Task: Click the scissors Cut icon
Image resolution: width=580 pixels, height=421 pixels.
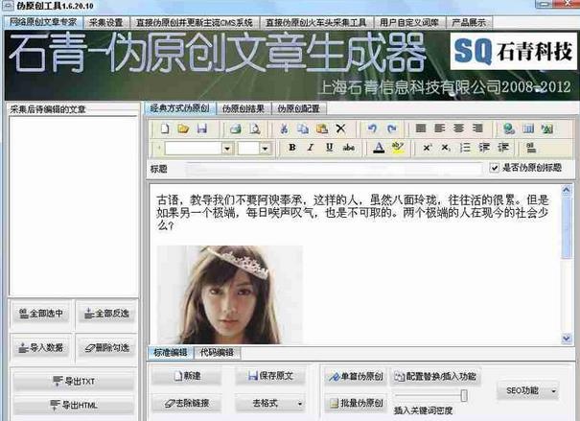Action: pos(284,129)
